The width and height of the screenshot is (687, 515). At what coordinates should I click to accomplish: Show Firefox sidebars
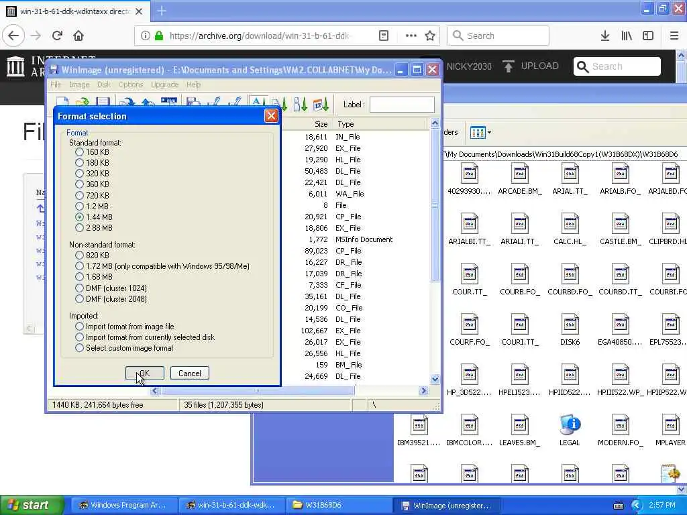pyautogui.click(x=648, y=36)
